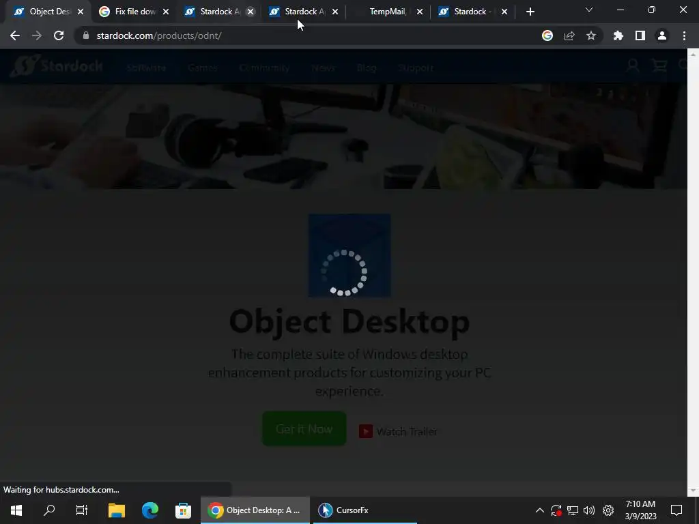Open the Chrome profile menu
Screen dimensions: 699x524
662,35
